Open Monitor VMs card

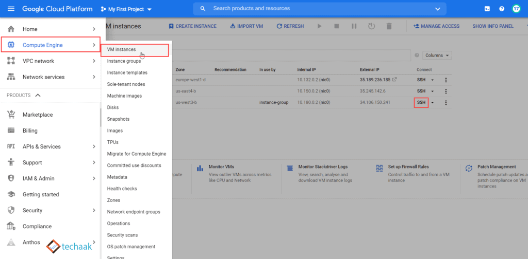click(234, 174)
